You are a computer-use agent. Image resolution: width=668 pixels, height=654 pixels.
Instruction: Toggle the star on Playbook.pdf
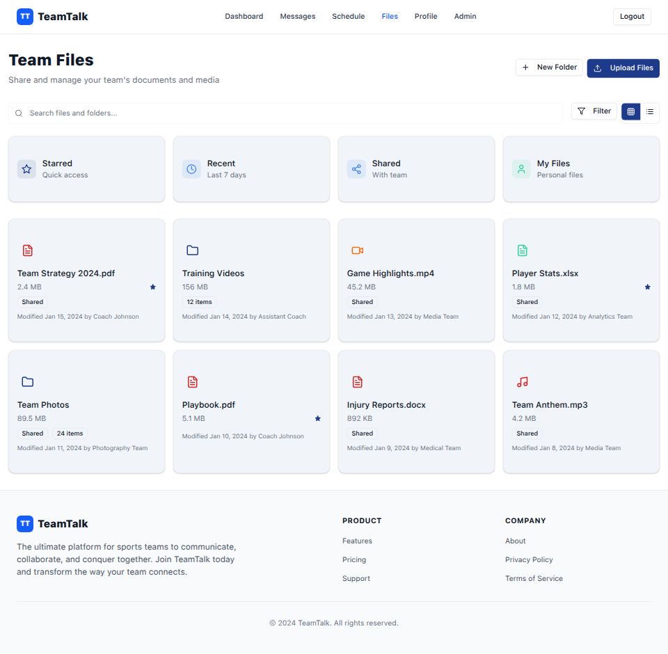[317, 418]
